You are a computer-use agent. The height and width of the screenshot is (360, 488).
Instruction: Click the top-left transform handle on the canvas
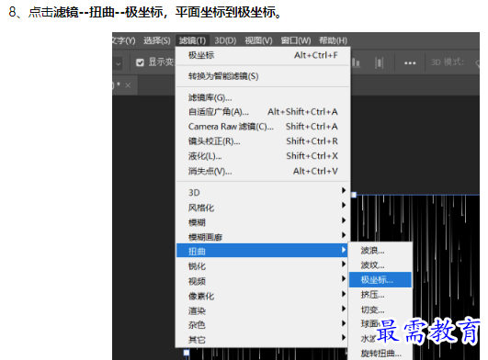354,195
